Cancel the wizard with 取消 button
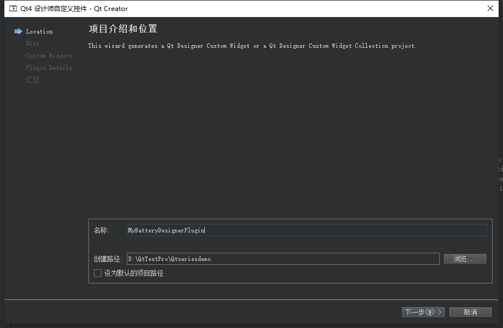 pos(470,312)
